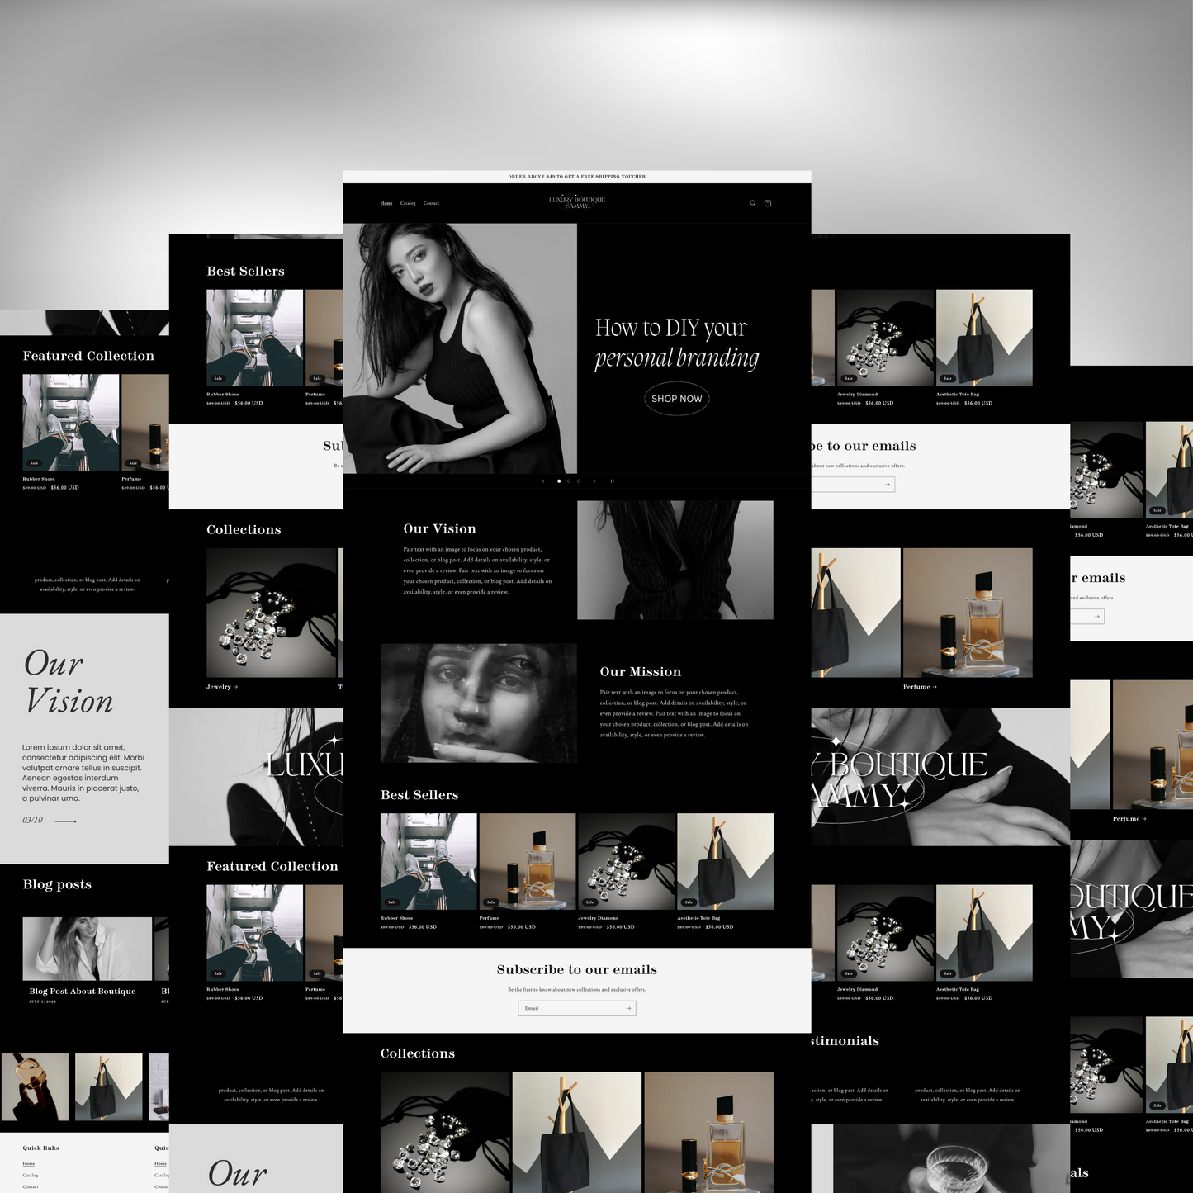This screenshot has height=1193, width=1193.
Task: Open lower Aesthetic Tote Bag photo in right panel
Action: pyautogui.click(x=984, y=933)
